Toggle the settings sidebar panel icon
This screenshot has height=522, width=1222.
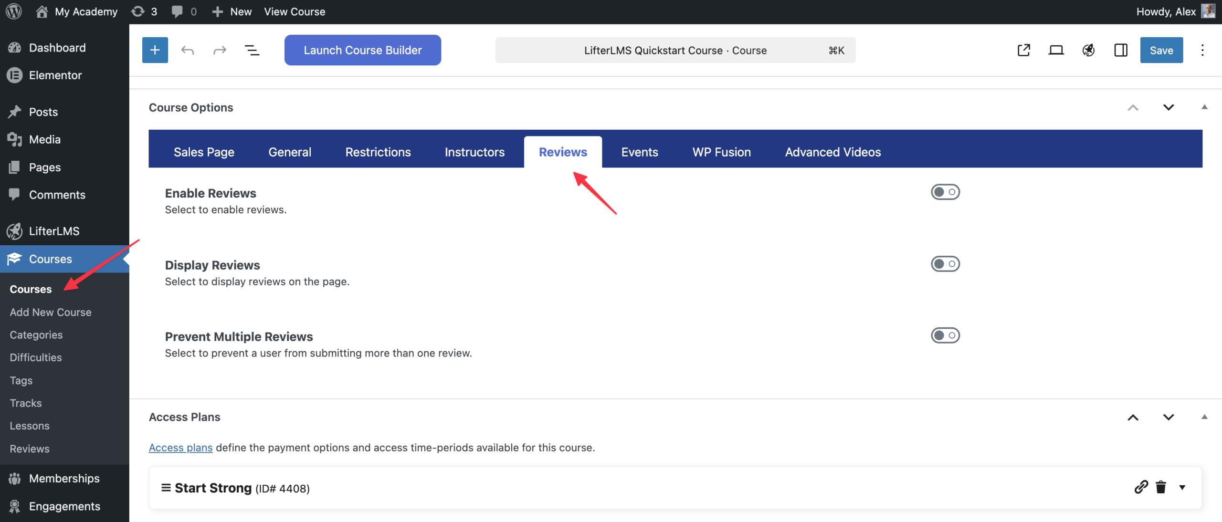(x=1121, y=50)
